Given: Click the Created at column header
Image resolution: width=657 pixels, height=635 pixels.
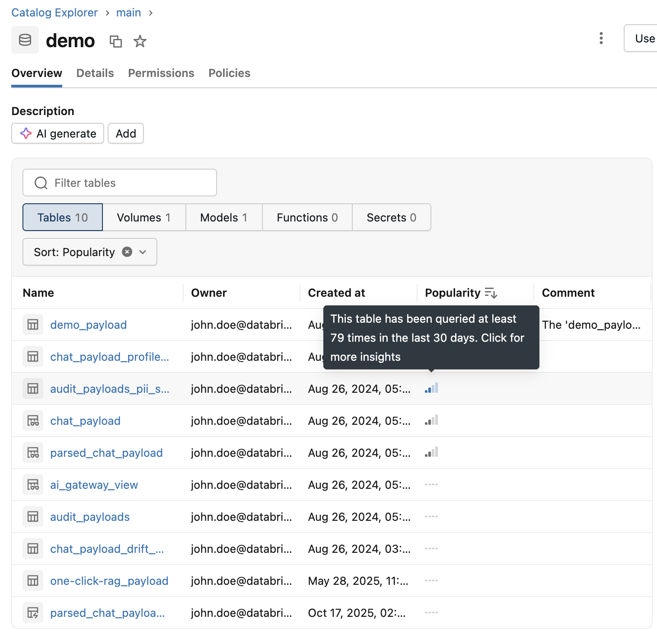Looking at the screenshot, I should (336, 293).
